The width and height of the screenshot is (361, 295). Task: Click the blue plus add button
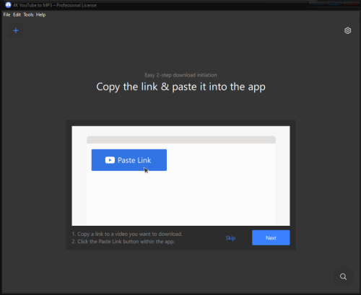[x=16, y=30]
